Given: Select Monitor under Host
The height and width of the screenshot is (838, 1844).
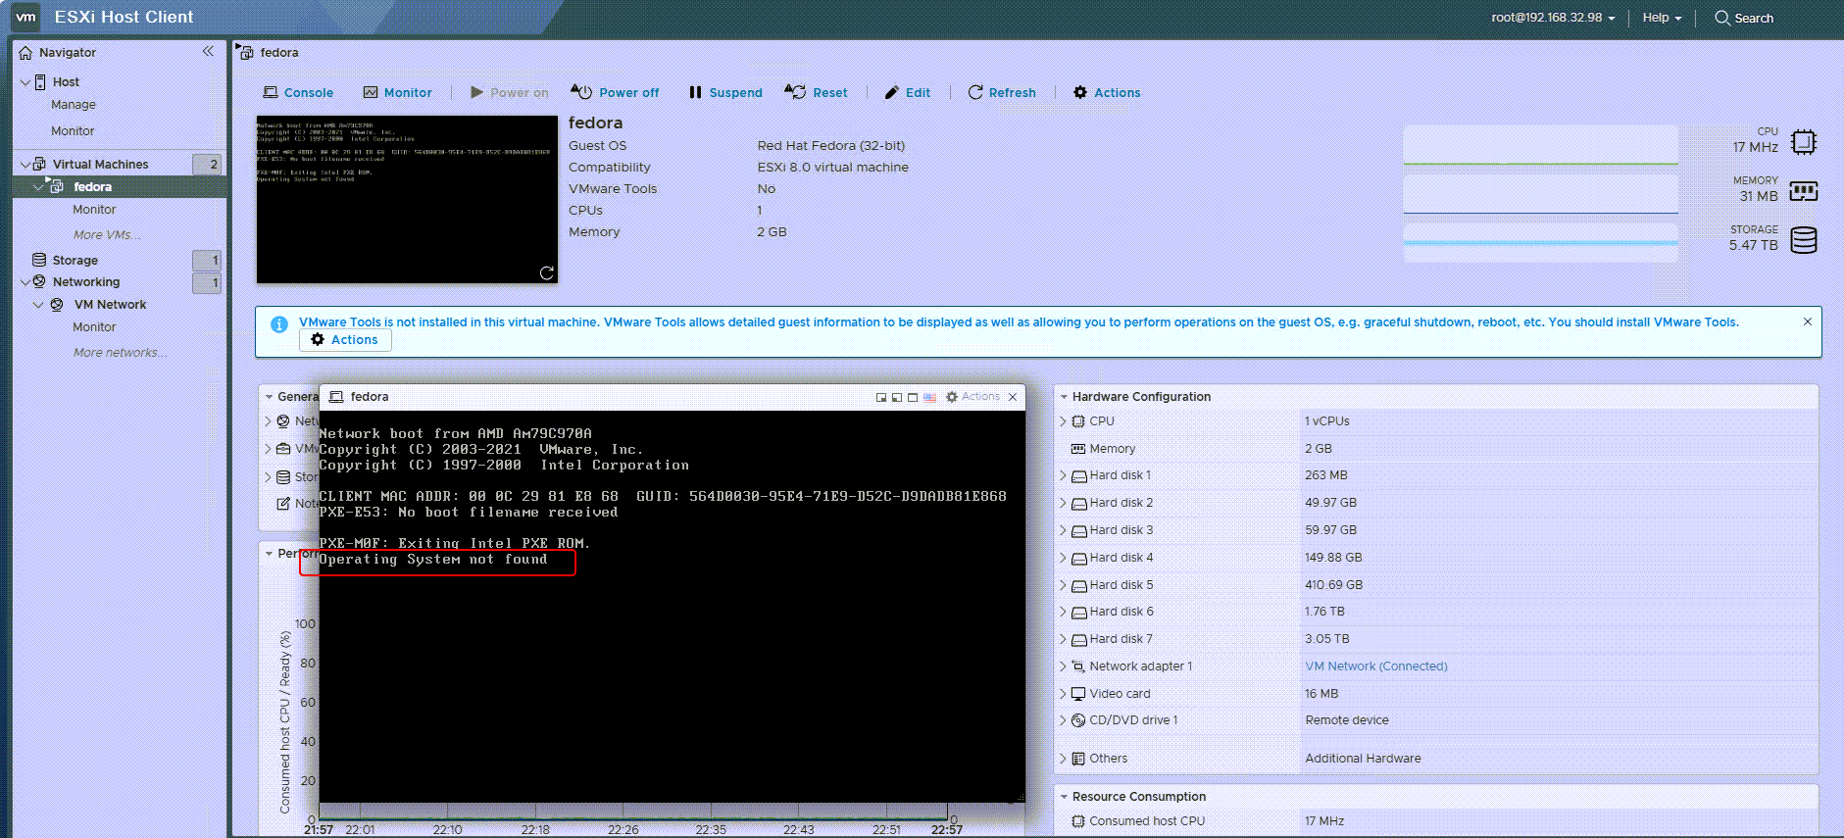Looking at the screenshot, I should point(73,130).
